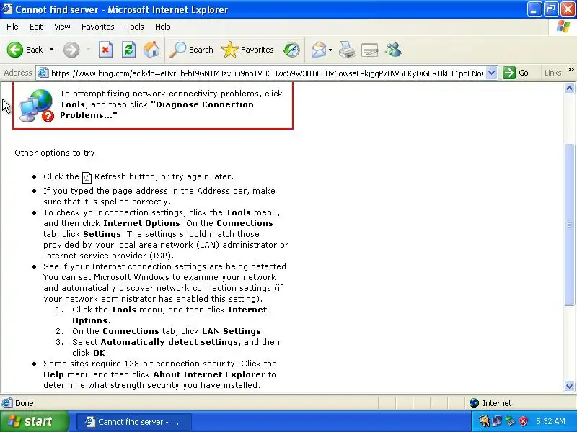Screen dimensions: 577x432
Task: Click the bold "Automatically detect settings" text
Action: click(x=169, y=342)
